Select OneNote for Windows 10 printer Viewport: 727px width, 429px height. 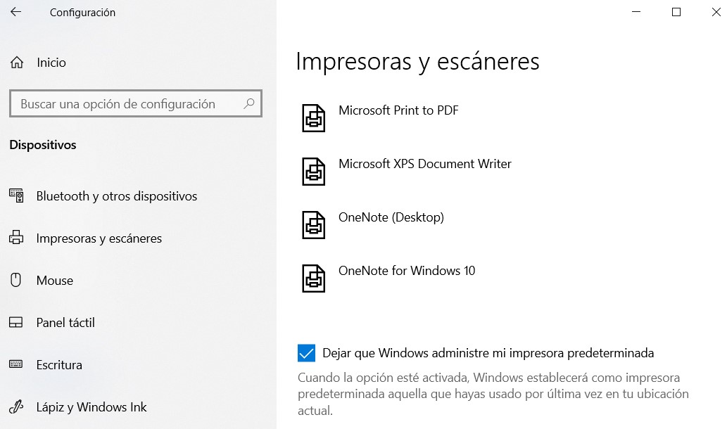[407, 271]
